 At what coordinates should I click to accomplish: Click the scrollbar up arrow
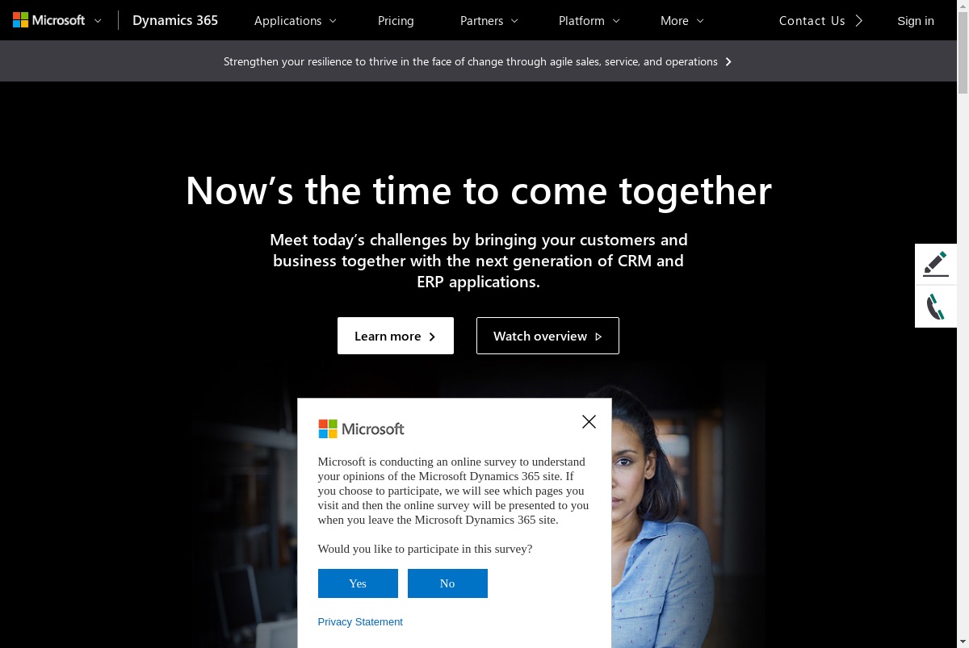[x=963, y=6]
